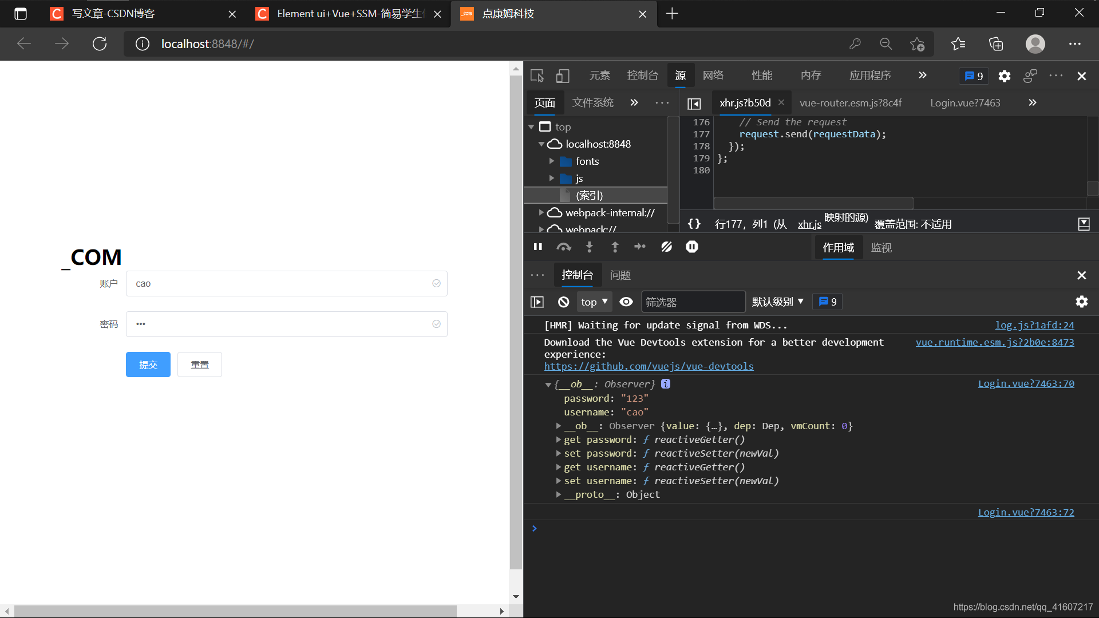1099x618 pixels.
Task: Expand the fonts folder
Action: (552, 161)
